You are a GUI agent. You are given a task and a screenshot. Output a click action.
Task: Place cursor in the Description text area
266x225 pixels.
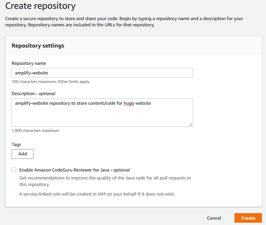102,112
